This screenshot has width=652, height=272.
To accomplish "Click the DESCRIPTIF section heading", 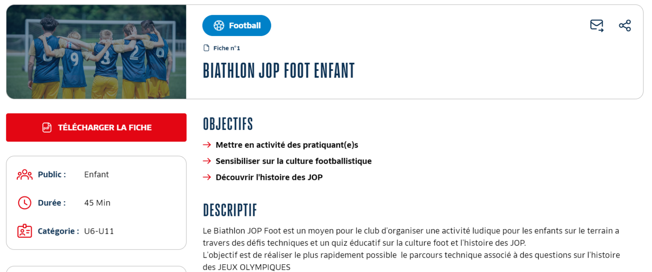I will pyautogui.click(x=229, y=210).
